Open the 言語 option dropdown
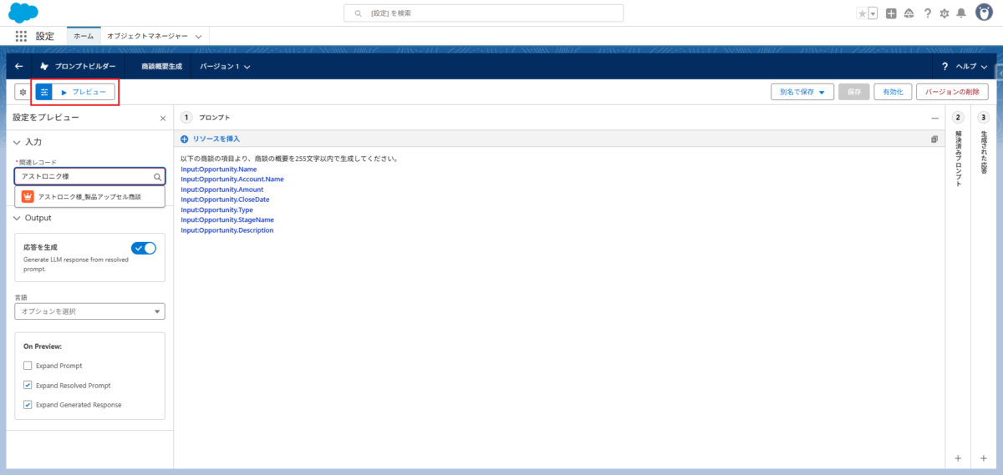 click(x=89, y=311)
